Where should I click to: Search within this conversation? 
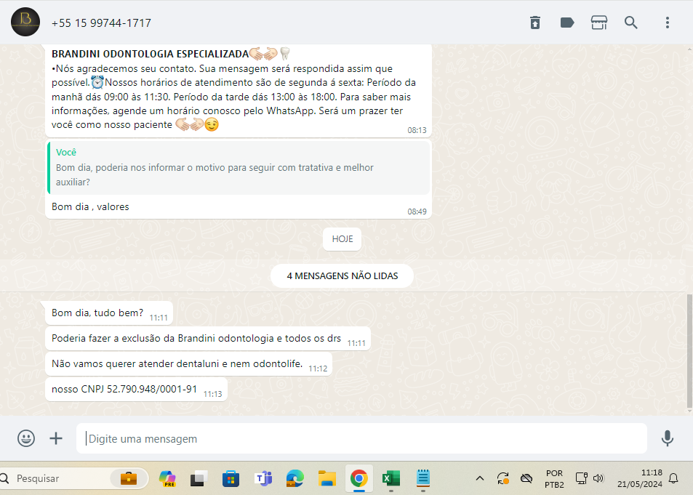(x=630, y=23)
